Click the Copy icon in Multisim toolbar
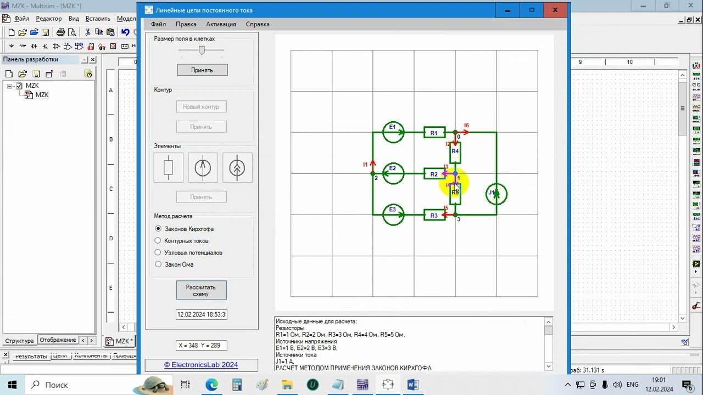Screen dimensions: 703x395 [99, 32]
